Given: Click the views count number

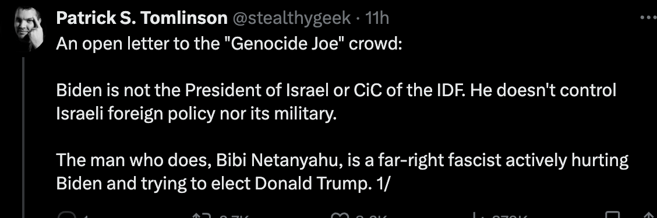Looking at the screenshot, I should 510,216.
